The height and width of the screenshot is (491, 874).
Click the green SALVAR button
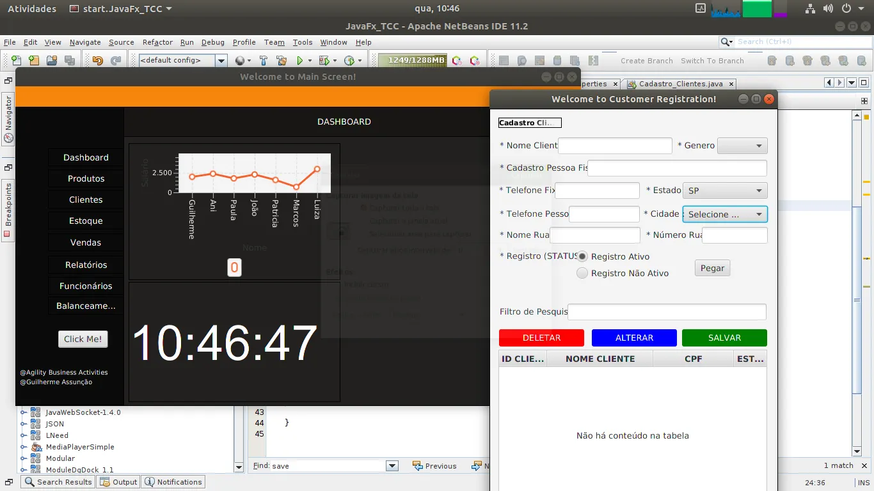(x=724, y=338)
